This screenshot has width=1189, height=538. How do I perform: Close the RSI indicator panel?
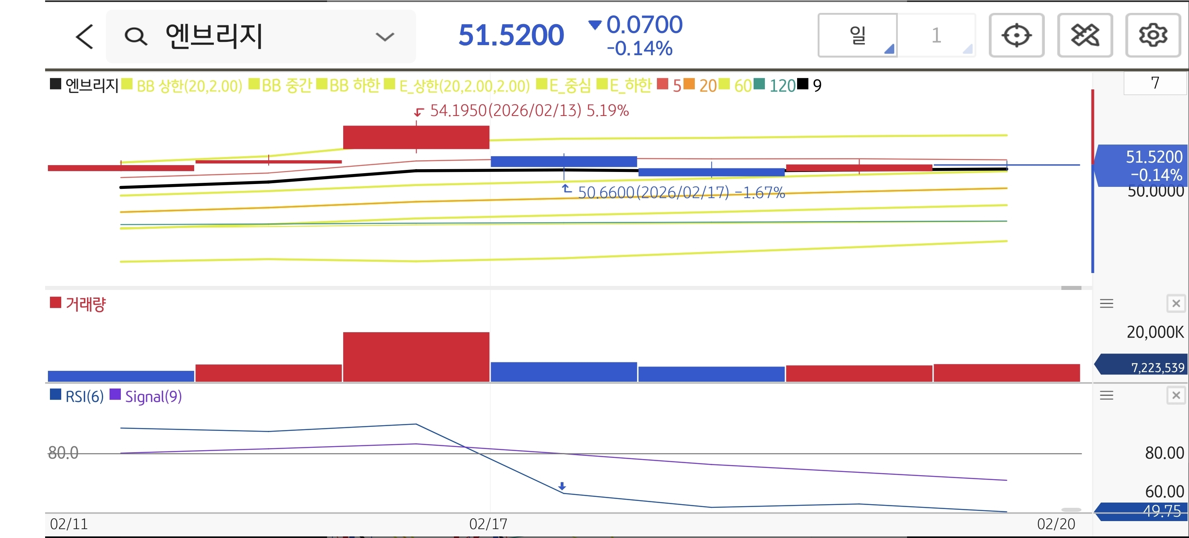pos(1176,395)
